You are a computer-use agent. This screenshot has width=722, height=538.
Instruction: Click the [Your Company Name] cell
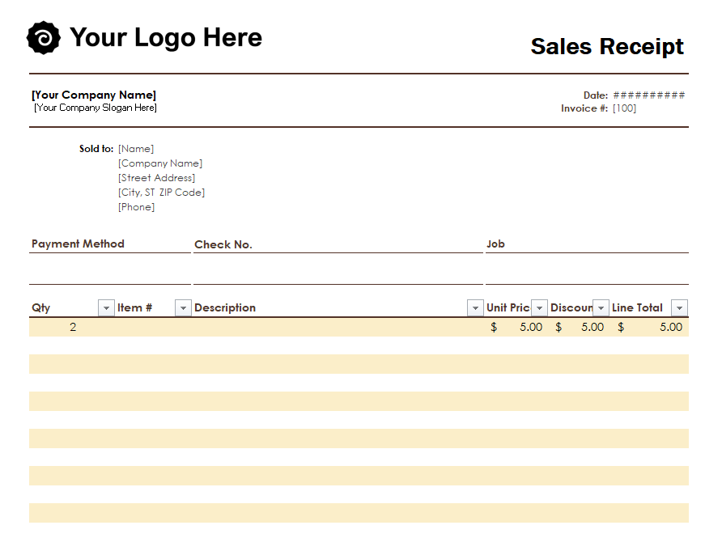pos(94,95)
